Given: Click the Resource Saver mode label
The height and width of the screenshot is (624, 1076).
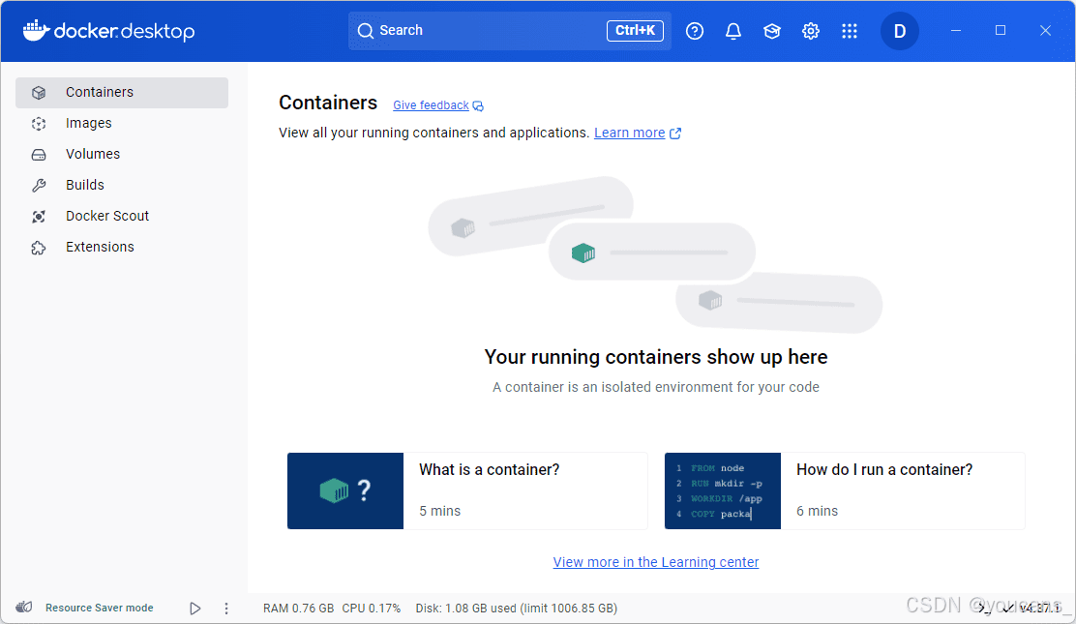Looking at the screenshot, I should (100, 608).
